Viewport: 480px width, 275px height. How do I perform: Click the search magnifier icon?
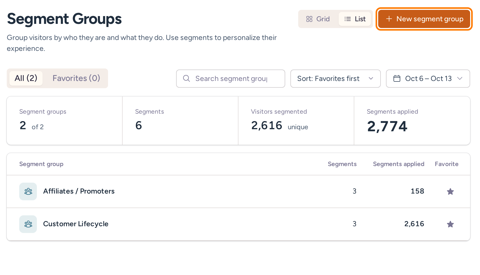click(x=186, y=78)
